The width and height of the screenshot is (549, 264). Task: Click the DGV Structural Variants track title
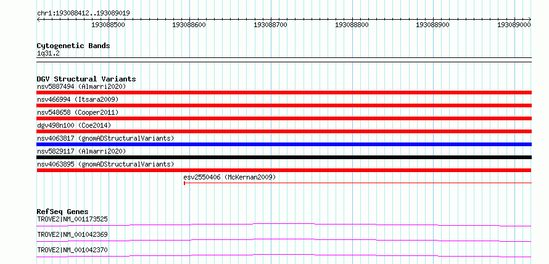(x=86, y=79)
